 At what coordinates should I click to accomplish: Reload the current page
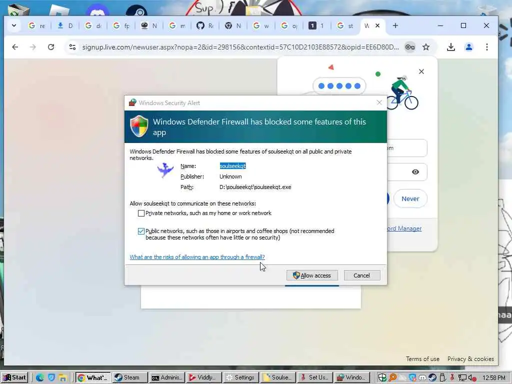pos(51,47)
